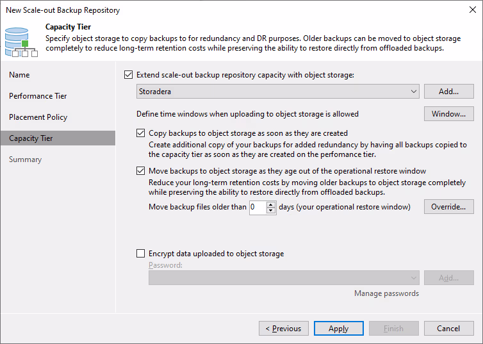Open the upload time Window settings
The width and height of the screenshot is (483, 344).
click(448, 114)
